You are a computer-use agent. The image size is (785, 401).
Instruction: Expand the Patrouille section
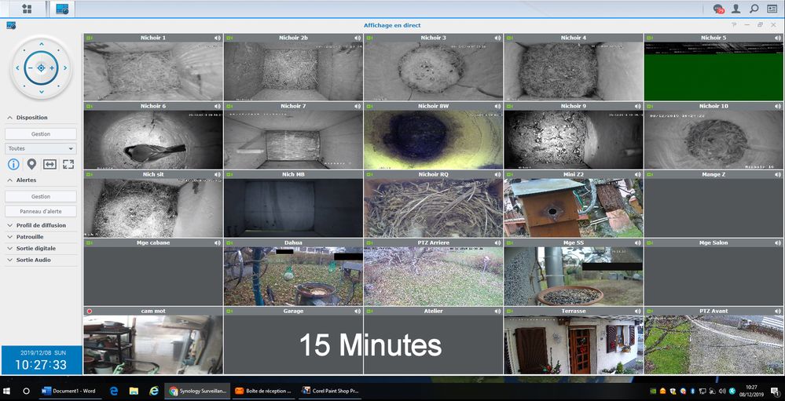coord(30,236)
